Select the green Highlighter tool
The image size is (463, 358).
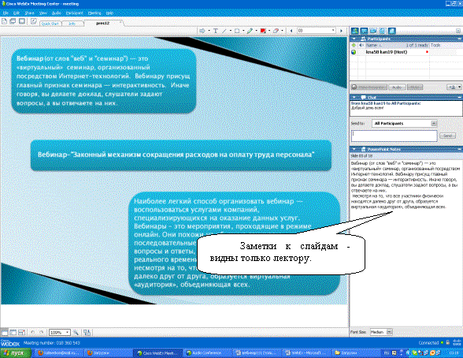pyautogui.click(x=250, y=31)
